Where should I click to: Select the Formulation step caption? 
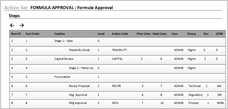[x=62, y=77]
